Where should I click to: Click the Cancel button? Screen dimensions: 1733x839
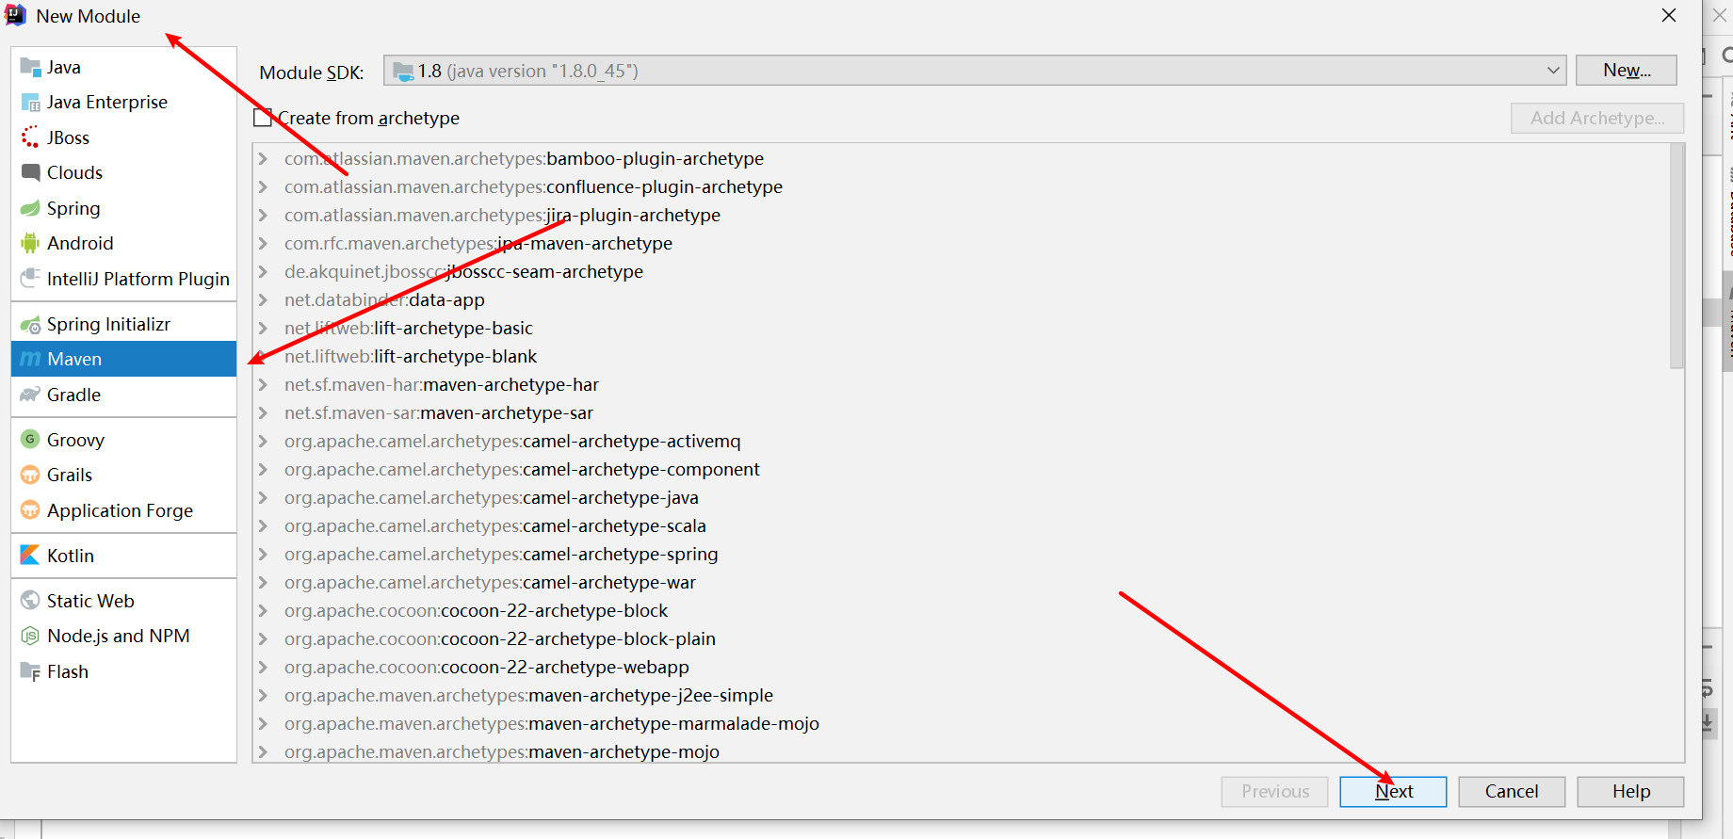[1512, 792]
